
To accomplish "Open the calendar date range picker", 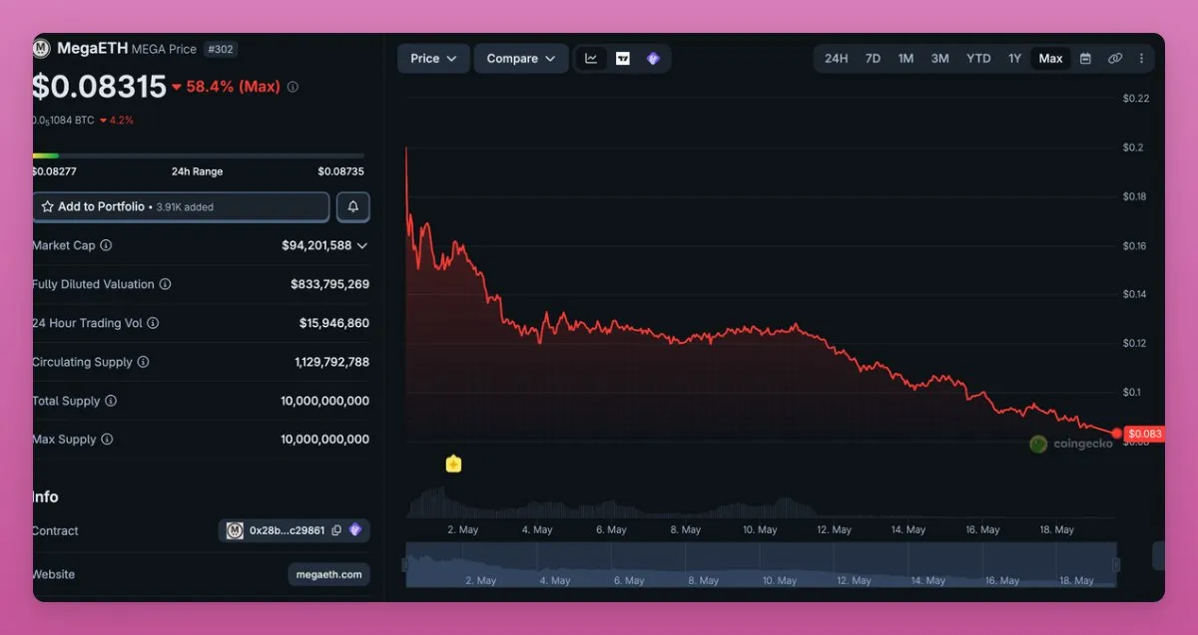I will tap(1085, 59).
